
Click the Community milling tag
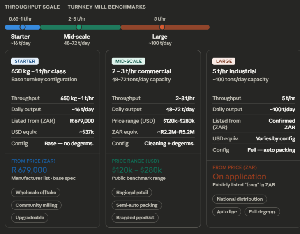(37, 205)
